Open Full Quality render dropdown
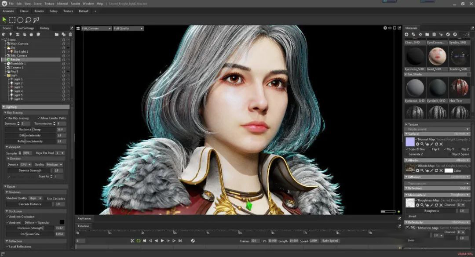The width and height of the screenshot is (475, 257). click(128, 28)
